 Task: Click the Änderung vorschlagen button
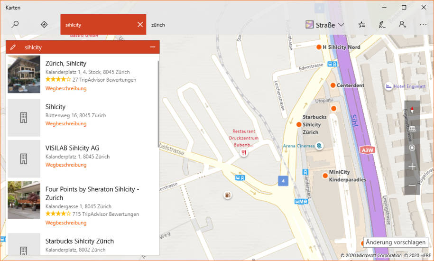point(395,242)
